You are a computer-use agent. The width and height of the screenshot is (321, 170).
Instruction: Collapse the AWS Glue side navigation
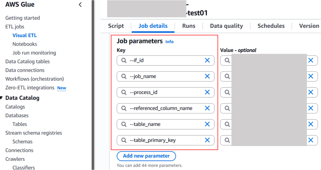coord(80,4)
